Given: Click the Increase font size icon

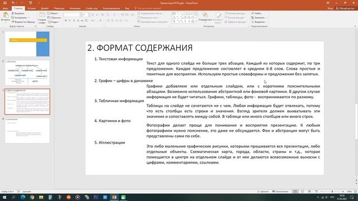Looking at the screenshot, I should point(93,15).
